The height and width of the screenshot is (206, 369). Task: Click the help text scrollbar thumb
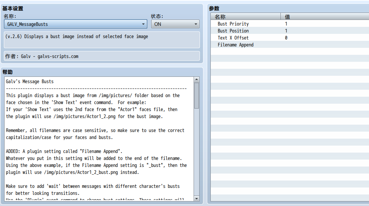[196, 95]
